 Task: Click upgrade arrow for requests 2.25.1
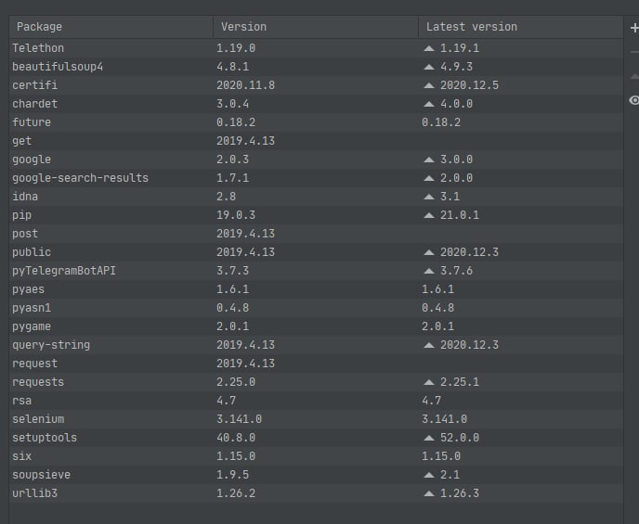pyautogui.click(x=429, y=382)
